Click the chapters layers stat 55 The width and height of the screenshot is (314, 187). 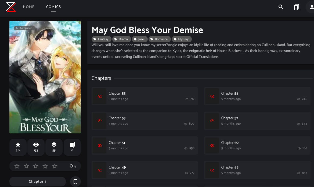pyautogui.click(x=54, y=147)
